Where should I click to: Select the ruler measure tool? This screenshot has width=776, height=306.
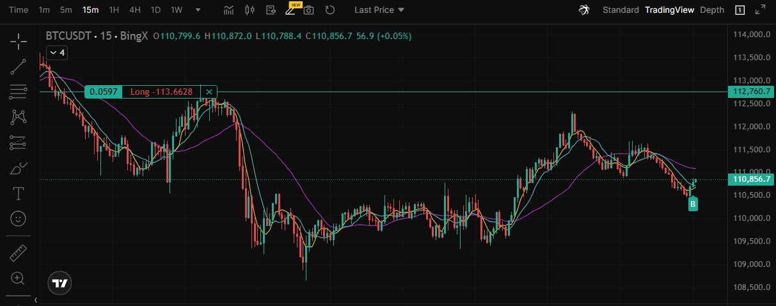tap(19, 254)
